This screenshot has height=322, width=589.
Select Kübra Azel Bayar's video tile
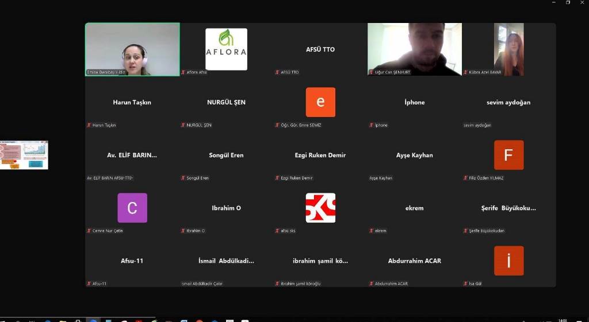[x=508, y=49]
